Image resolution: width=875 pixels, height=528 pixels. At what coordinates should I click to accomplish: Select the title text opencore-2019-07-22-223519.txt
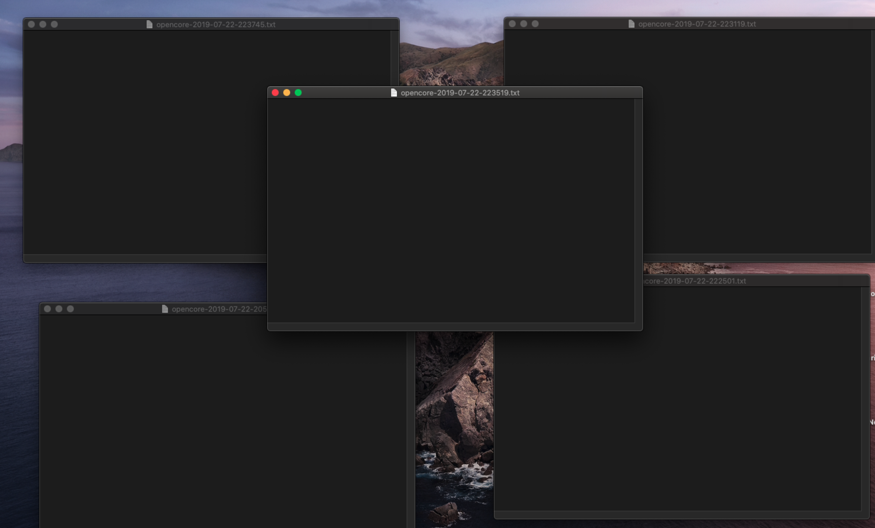pyautogui.click(x=460, y=93)
